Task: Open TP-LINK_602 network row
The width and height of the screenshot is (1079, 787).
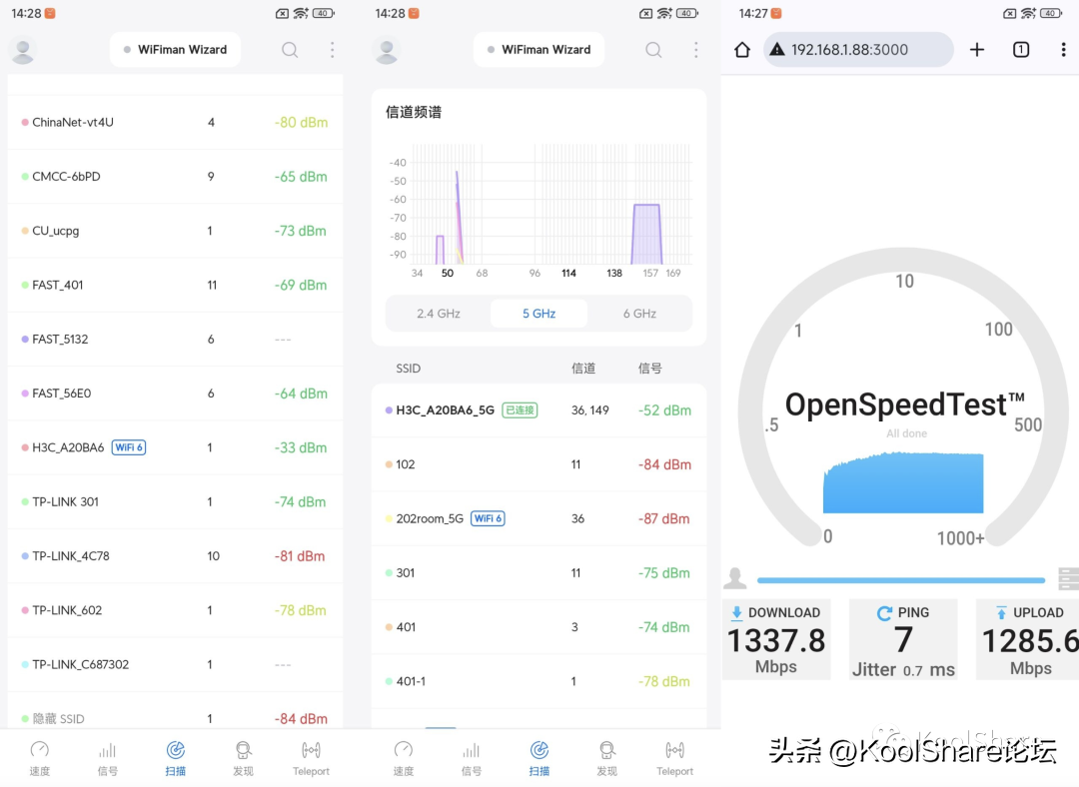Action: click(x=176, y=610)
